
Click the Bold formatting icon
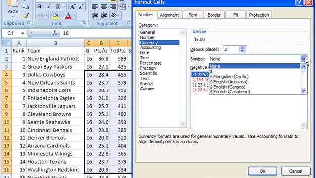click(x=39, y=7)
